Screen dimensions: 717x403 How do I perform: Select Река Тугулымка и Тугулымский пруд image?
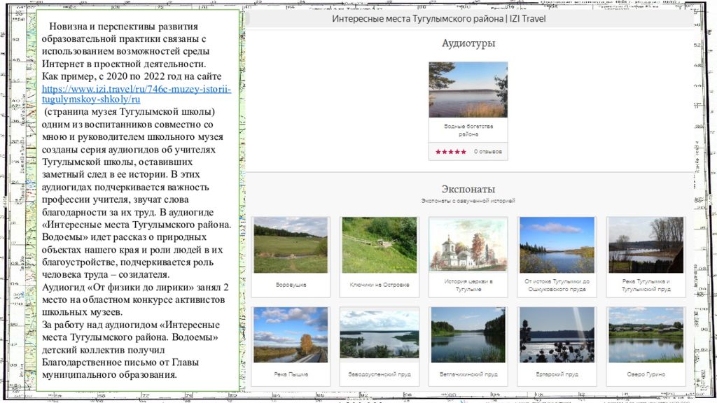tap(646, 245)
